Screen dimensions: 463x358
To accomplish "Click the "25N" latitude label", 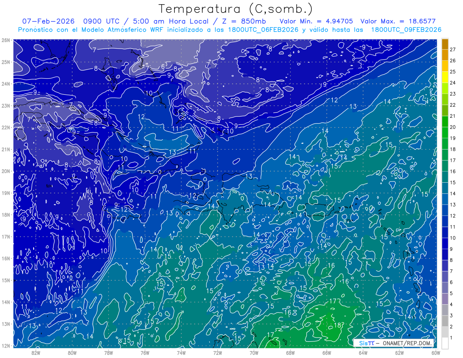I will pos(5,62).
